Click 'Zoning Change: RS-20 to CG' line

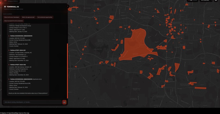[x=17, y=71]
